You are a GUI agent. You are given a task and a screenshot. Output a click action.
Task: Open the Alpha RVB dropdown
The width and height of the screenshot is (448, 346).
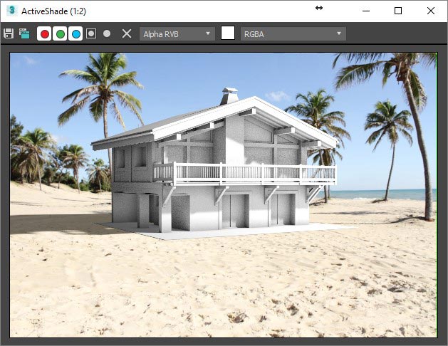tap(177, 33)
